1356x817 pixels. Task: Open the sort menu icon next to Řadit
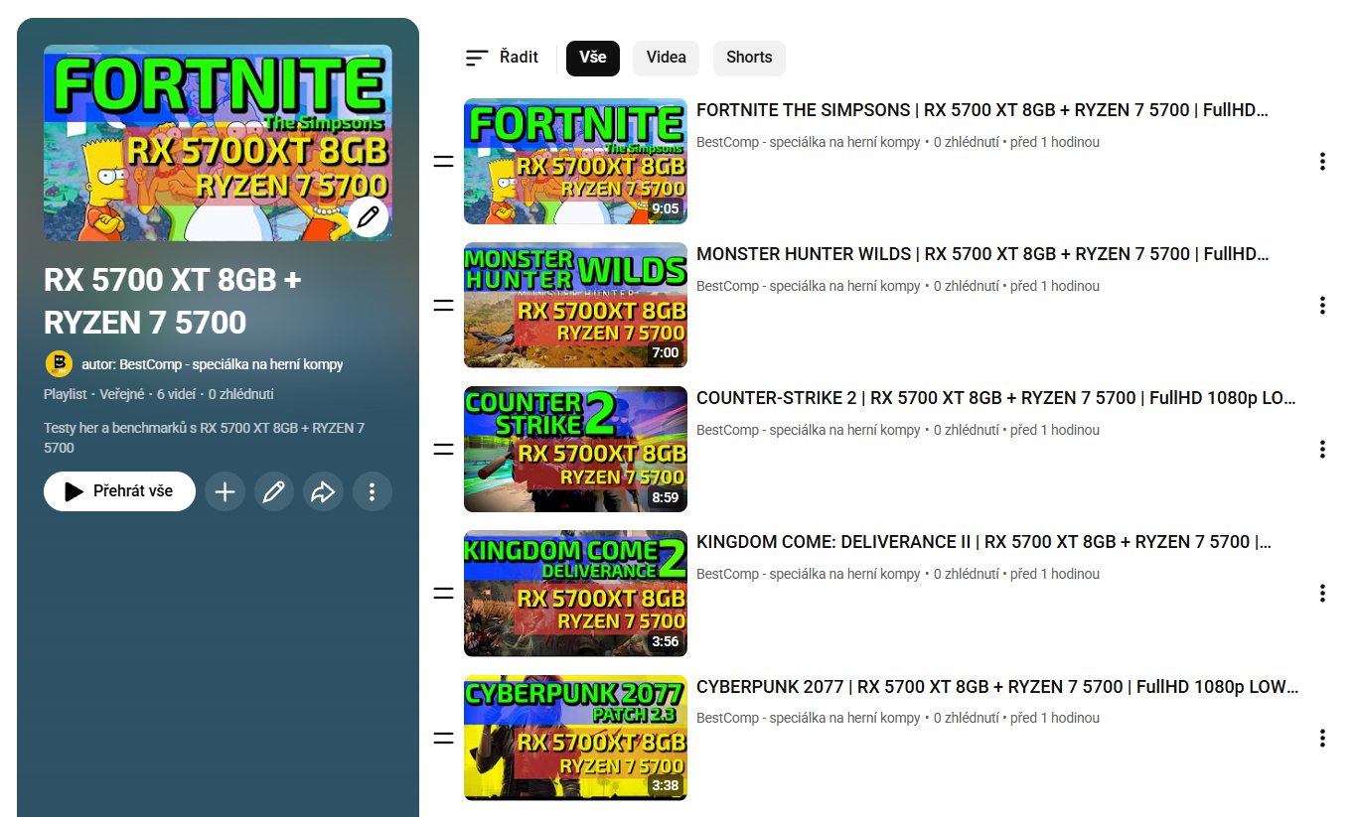(x=477, y=58)
